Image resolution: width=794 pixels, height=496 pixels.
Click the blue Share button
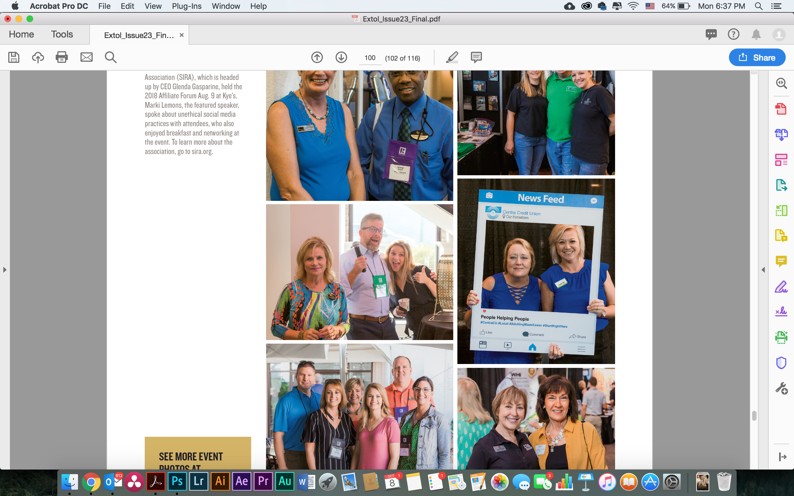757,58
